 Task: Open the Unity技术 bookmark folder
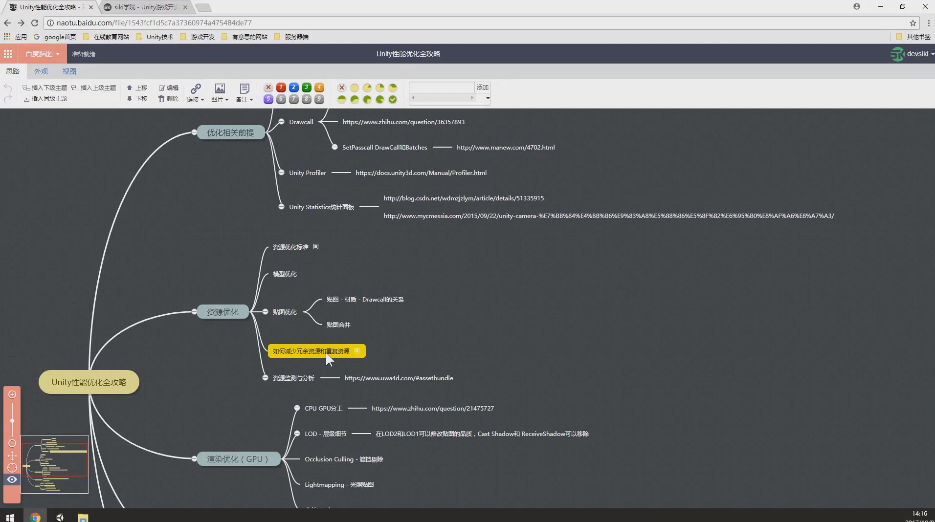(x=155, y=37)
